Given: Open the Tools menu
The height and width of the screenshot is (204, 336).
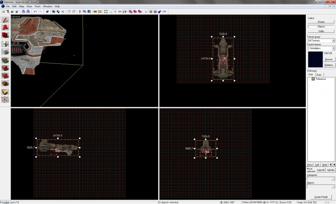Looking at the screenshot, I should [x=37, y=6].
